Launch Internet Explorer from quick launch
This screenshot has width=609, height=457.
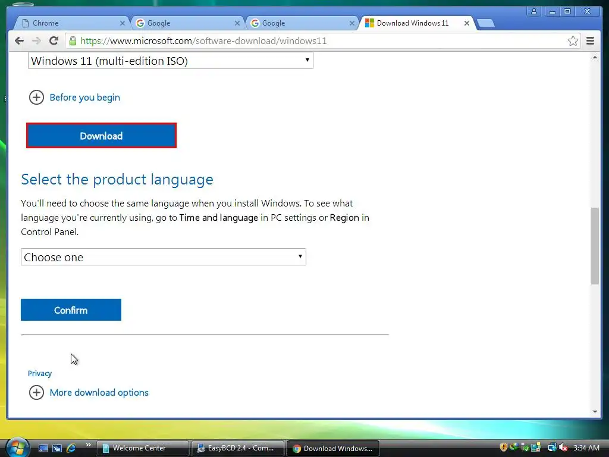71,448
